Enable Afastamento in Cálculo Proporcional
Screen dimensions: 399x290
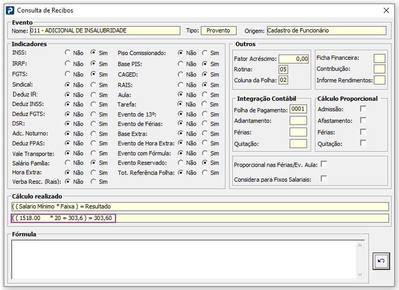[x=363, y=120]
